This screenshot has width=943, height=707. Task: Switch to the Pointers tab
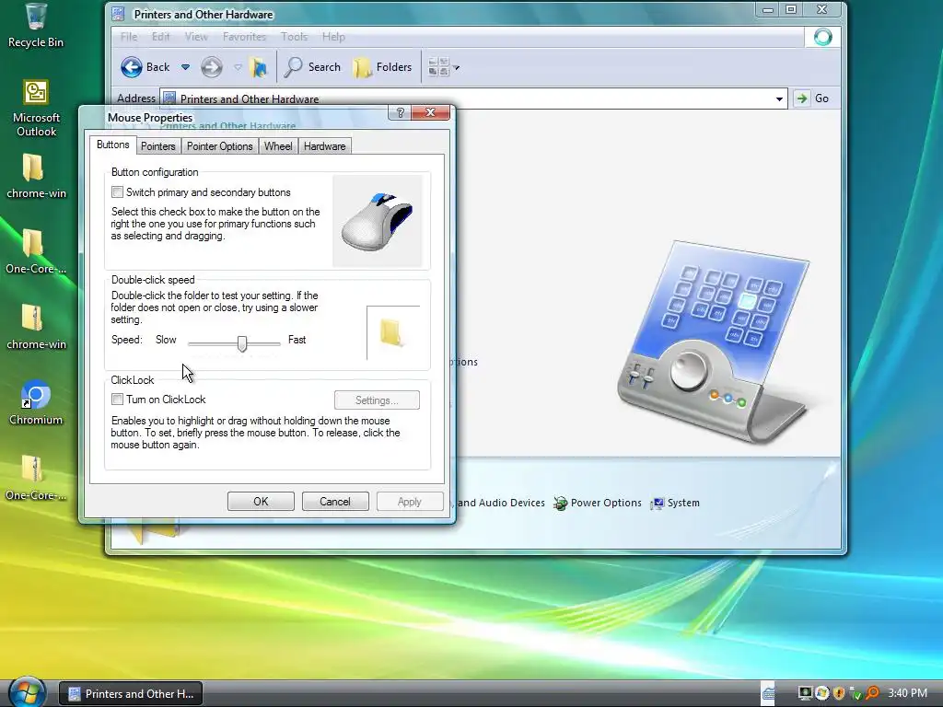(x=158, y=146)
